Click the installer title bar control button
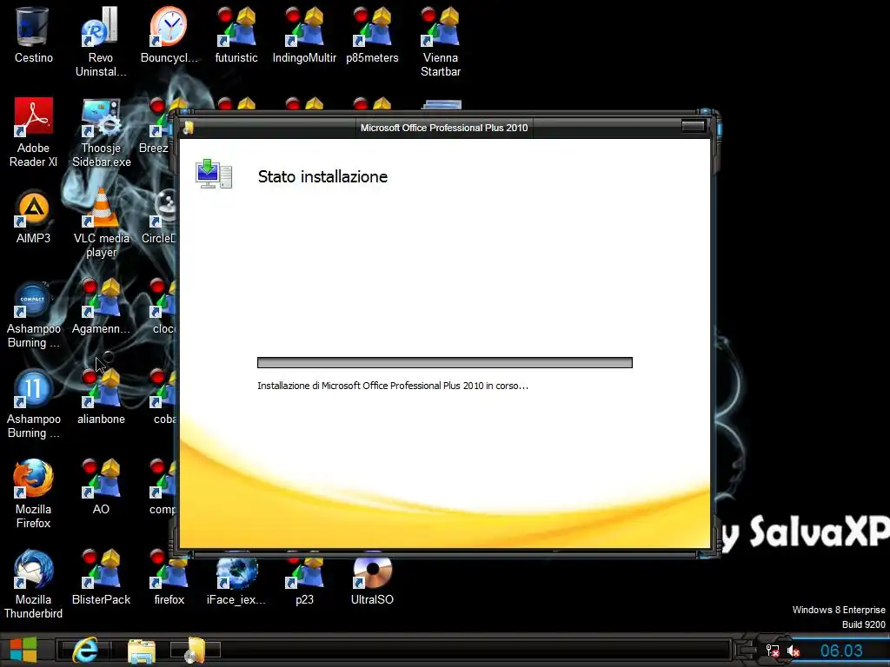Image resolution: width=890 pixels, height=667 pixels. click(693, 126)
